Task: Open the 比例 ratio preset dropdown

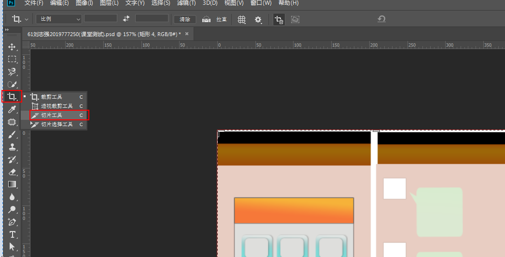Action: (58, 19)
